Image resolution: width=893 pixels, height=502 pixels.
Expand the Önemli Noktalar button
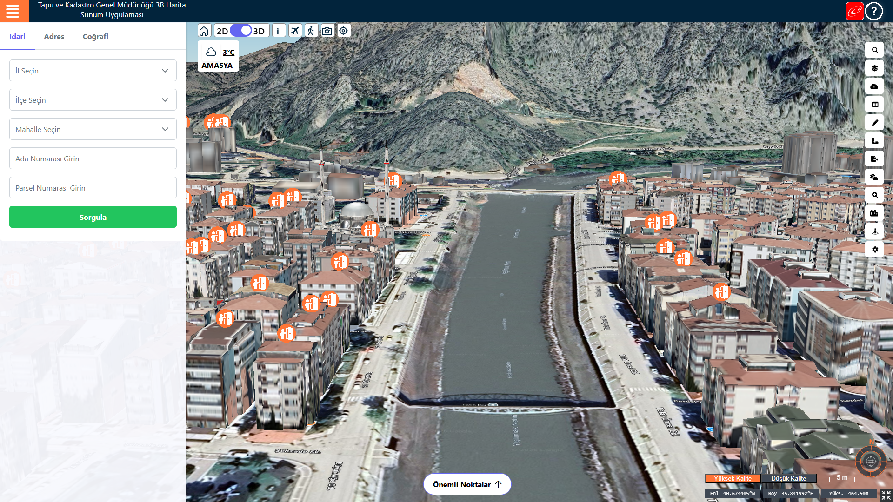[x=467, y=484]
